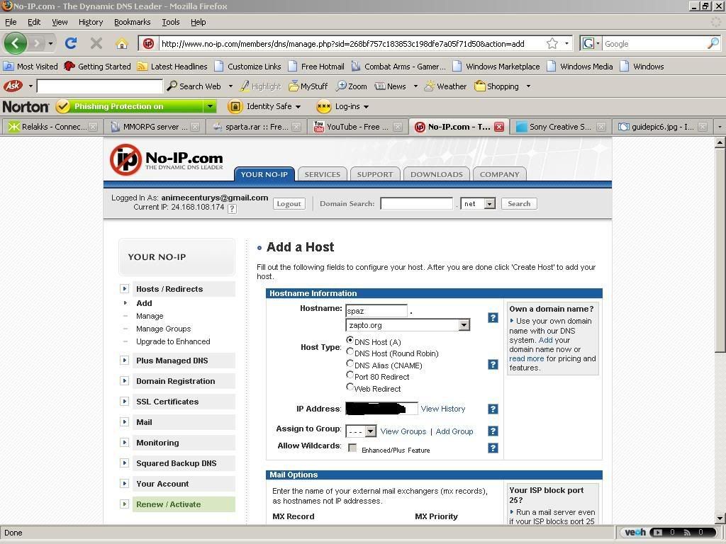The height and width of the screenshot is (544, 726).
Task: Close the No-IP.com tab
Action: (498, 127)
